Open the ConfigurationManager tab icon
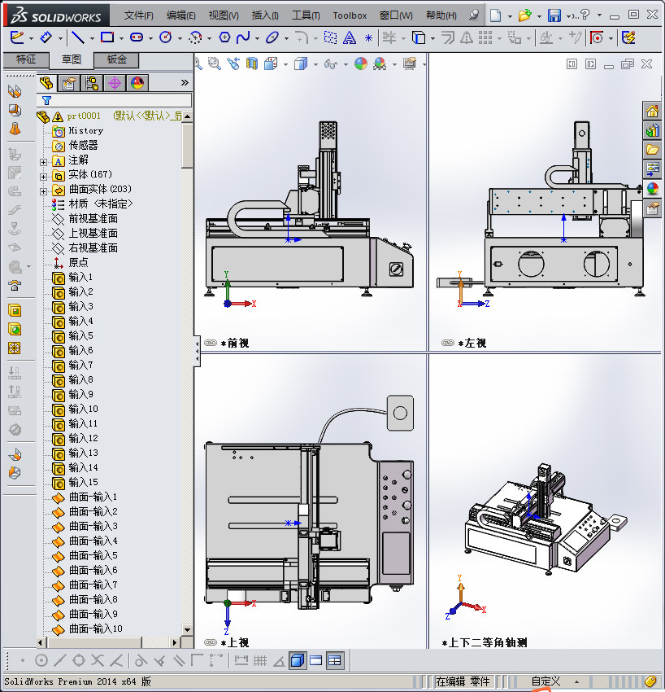 point(92,83)
